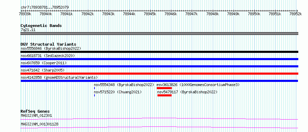The height and width of the screenshot is (132, 308).
Task: Click the esv3613826 (1000GenomesConsortiumPhase3) label
Action: pos(198,85)
